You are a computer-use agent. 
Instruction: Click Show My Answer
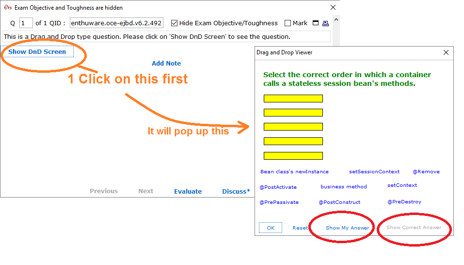(347, 228)
